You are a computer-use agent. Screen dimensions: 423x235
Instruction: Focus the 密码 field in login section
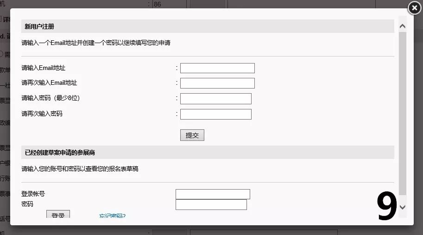tap(211, 204)
